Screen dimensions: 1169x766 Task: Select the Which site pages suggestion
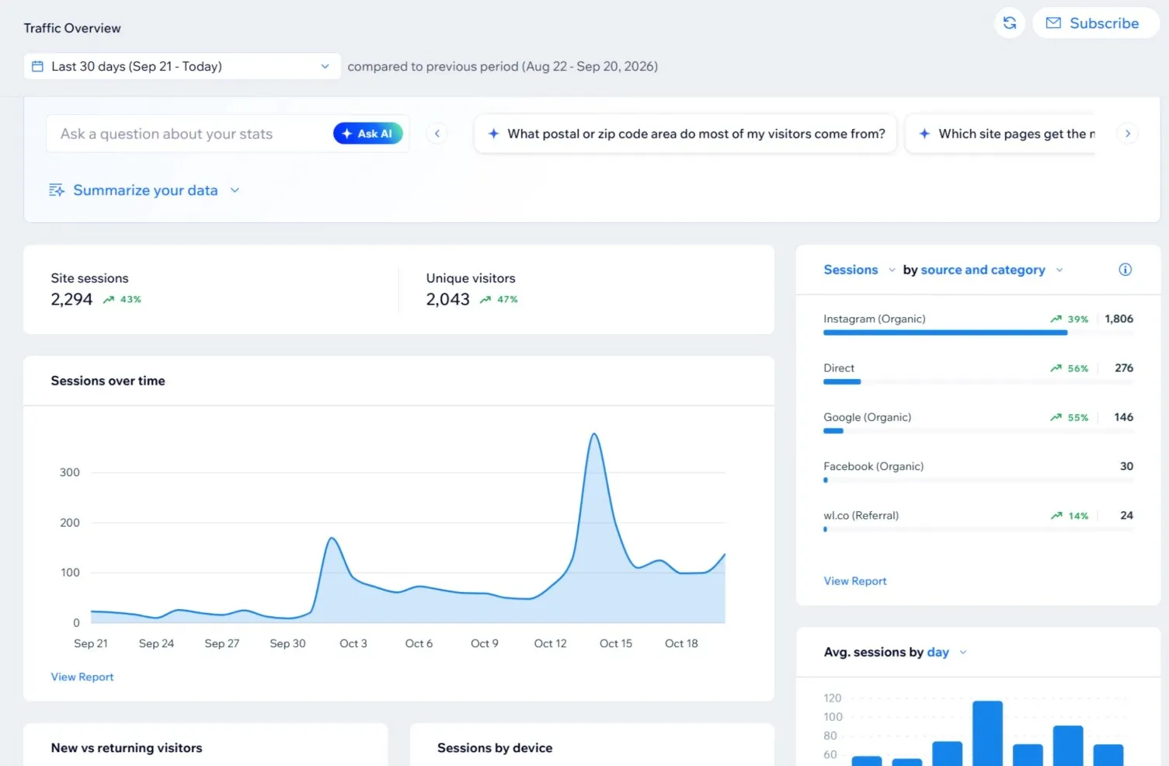tap(1000, 134)
